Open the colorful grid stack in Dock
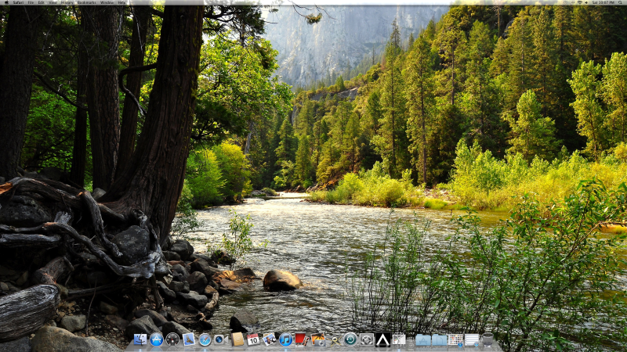The width and height of the screenshot is (627, 352). [x=455, y=340]
